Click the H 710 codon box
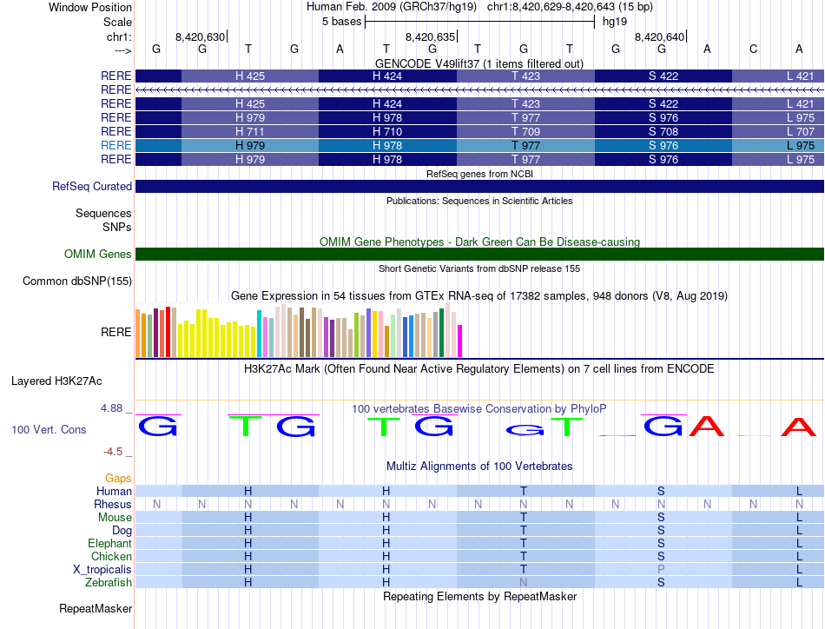Image resolution: width=825 pixels, height=629 pixels. pyautogui.click(x=388, y=131)
